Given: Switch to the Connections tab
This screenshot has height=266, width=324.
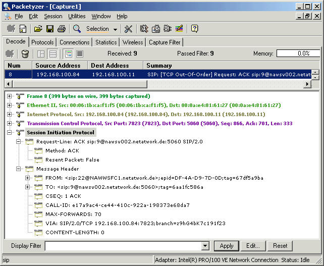Looking at the screenshot, I should 74,42.
